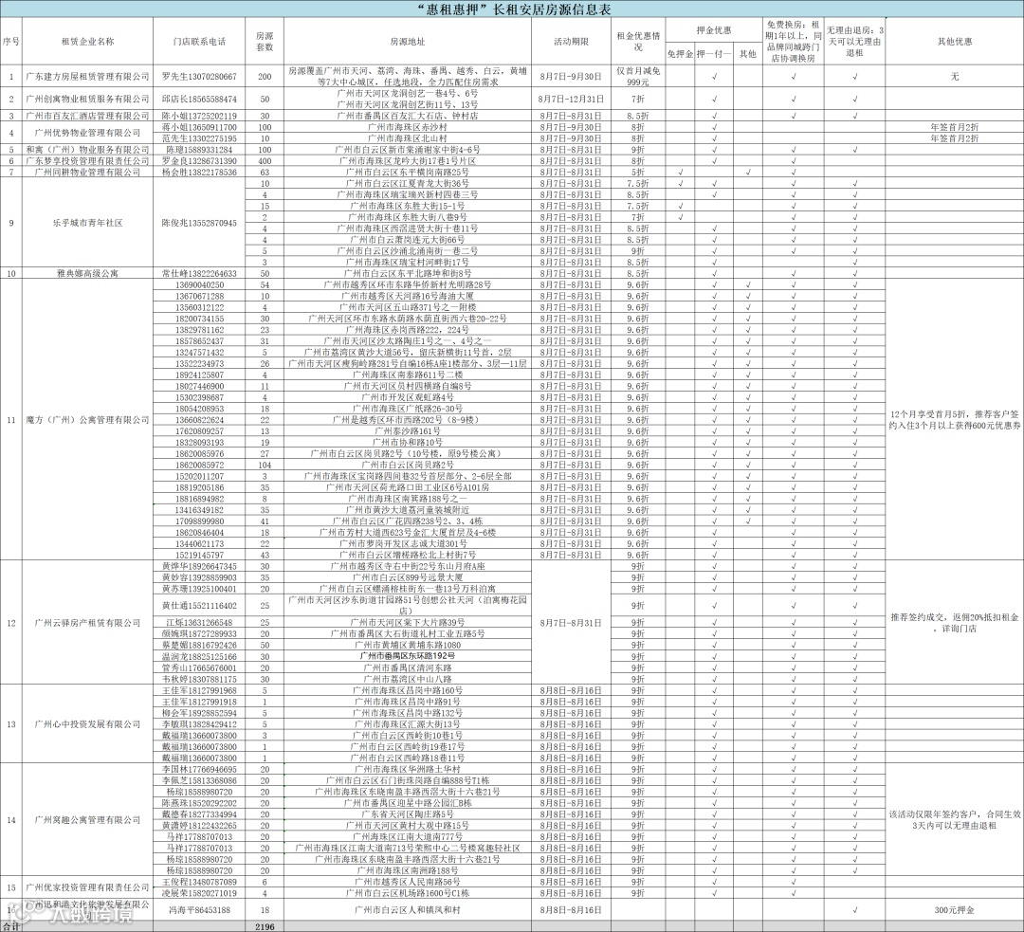Select company cell 广东梦享投资管理有限责任公司
Screen dimensions: 1024x932
click(x=87, y=160)
